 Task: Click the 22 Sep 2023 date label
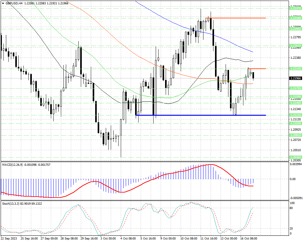point(9,239)
